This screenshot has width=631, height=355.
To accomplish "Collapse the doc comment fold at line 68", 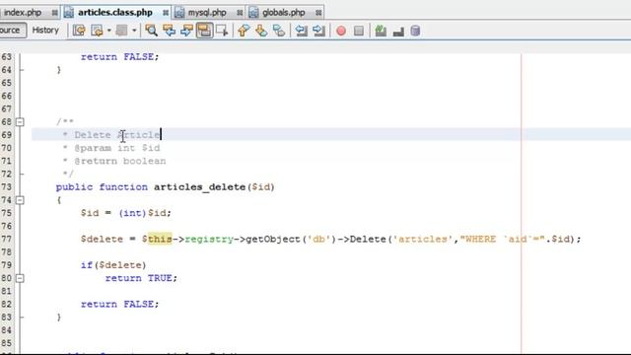I will (20, 122).
